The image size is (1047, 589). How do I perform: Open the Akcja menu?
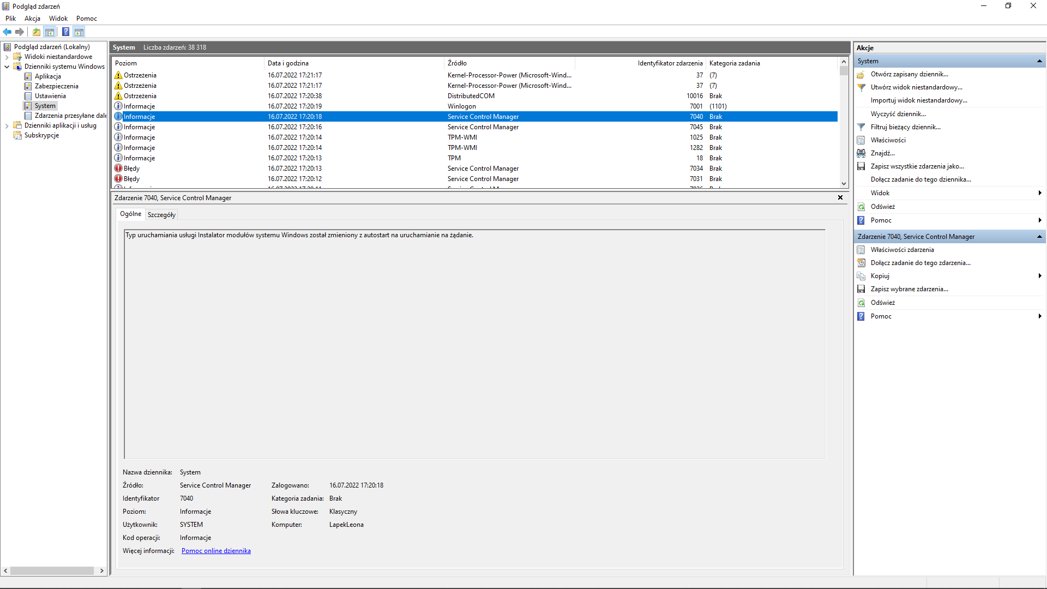[32, 19]
